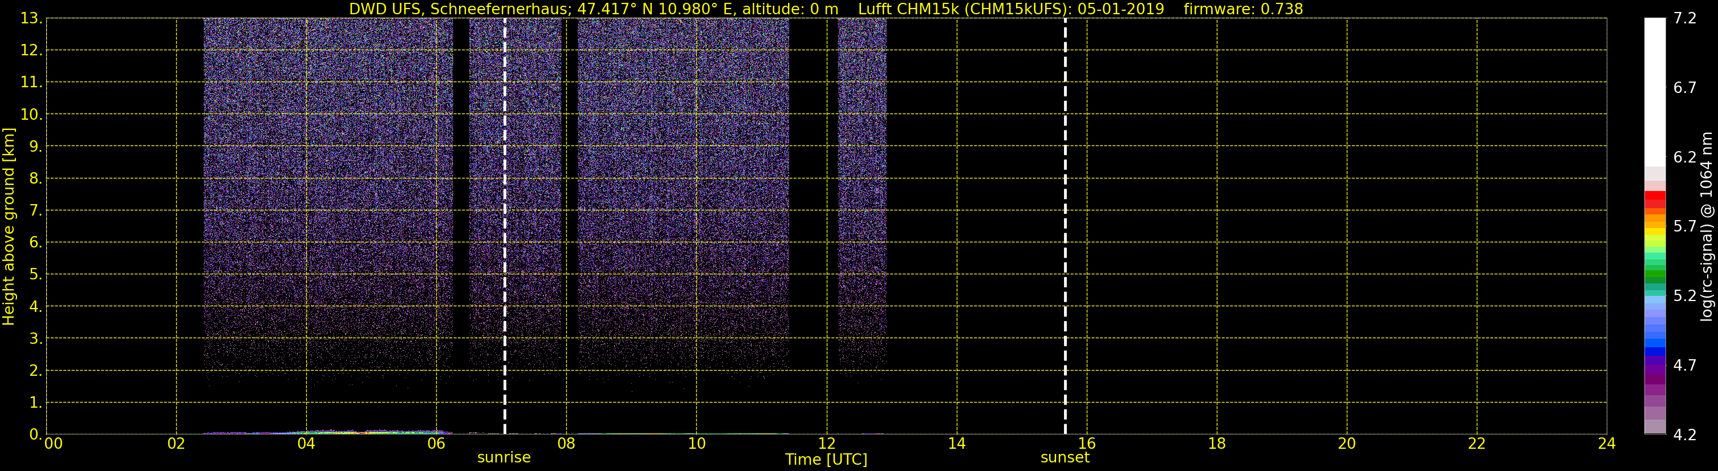Click the sunrise dashed line marker

[505, 226]
